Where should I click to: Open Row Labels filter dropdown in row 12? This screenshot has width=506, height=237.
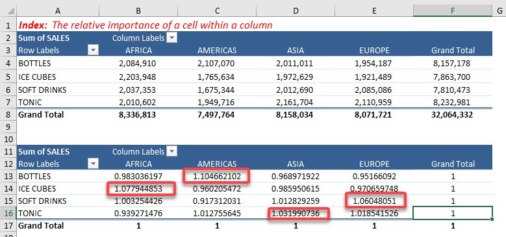[x=94, y=164]
